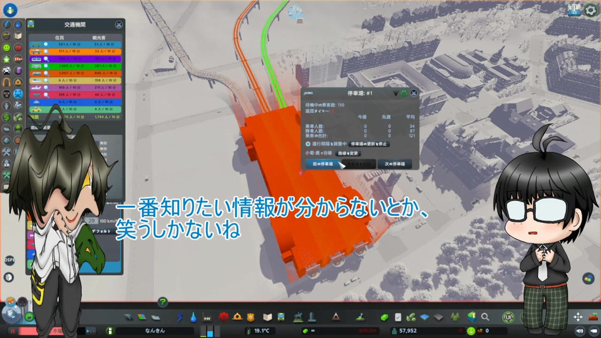This screenshot has width=601, height=338.
Task: Toggle the 運行間隔を調整中 radio option
Action: pos(308,144)
